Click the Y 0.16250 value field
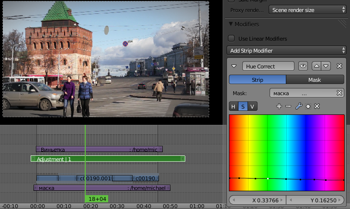 coord(315,200)
